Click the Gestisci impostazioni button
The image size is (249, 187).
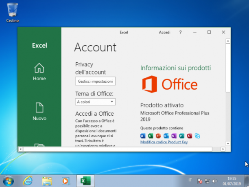(95, 81)
